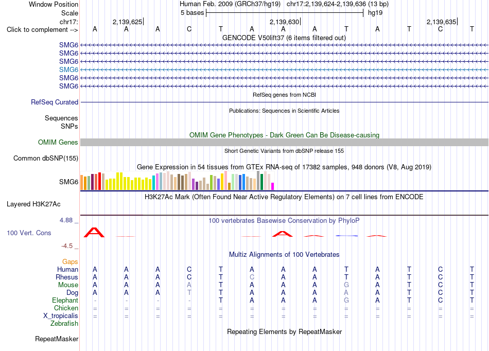The height and width of the screenshot is (351, 489).
Task: Click the red bar in the GTEx chart
Action: pyautogui.click(x=99, y=181)
